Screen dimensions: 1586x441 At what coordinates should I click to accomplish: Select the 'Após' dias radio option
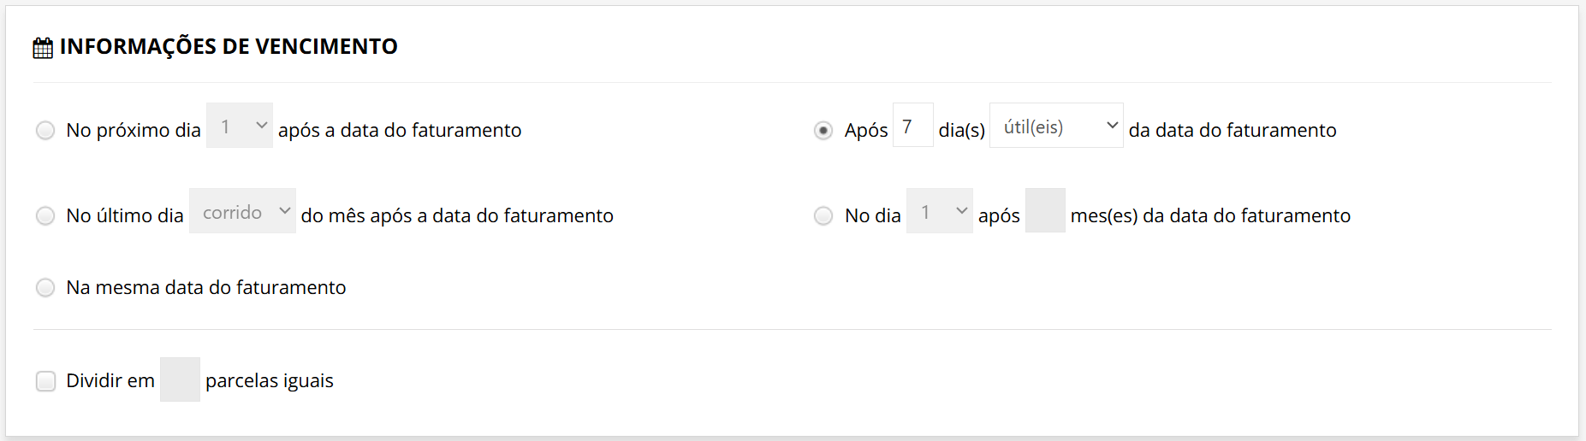(x=823, y=131)
